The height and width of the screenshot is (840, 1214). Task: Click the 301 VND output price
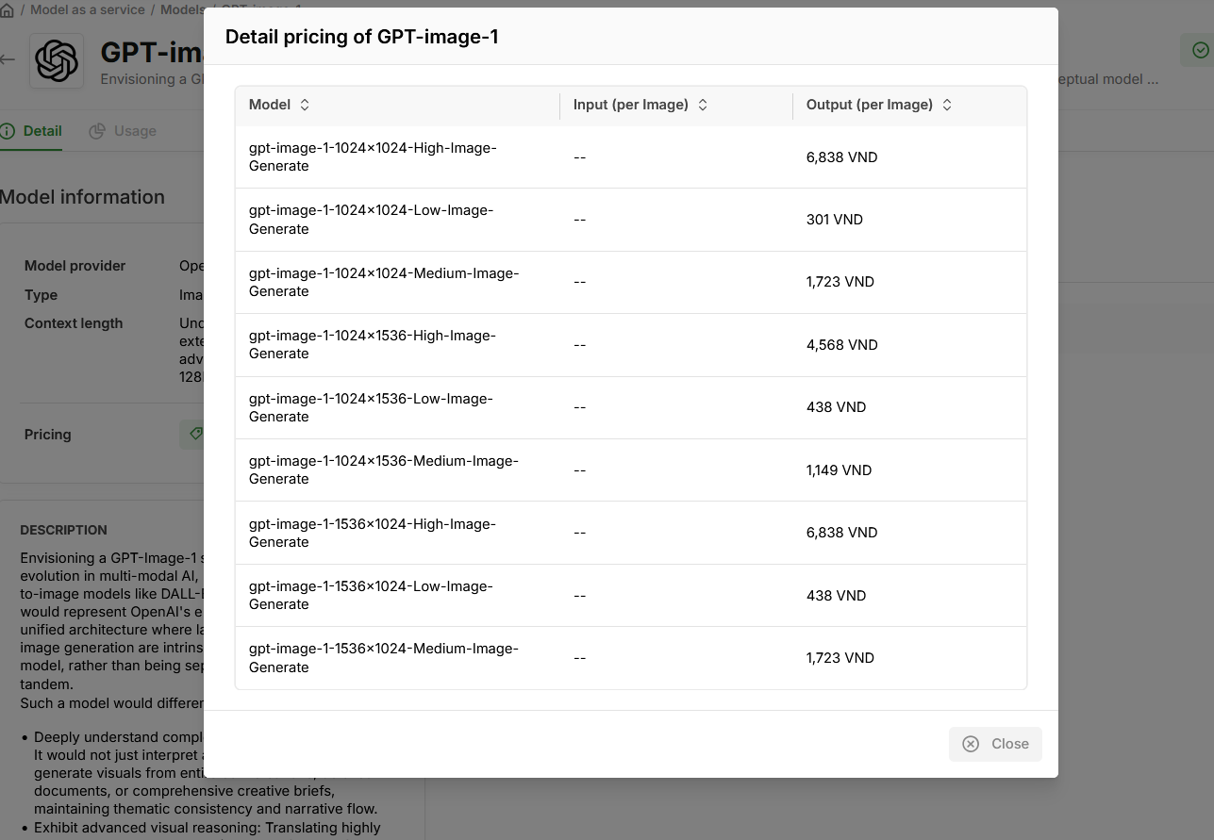pos(834,220)
